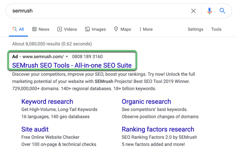The image size is (237, 156).
Task: Click the 16 languages, 140 geo databases text
Action: pyautogui.click(x=55, y=117)
